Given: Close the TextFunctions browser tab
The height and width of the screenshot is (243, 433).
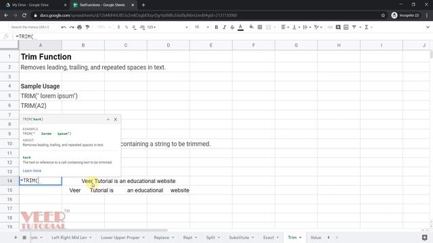Looking at the screenshot, I should tap(133, 5).
